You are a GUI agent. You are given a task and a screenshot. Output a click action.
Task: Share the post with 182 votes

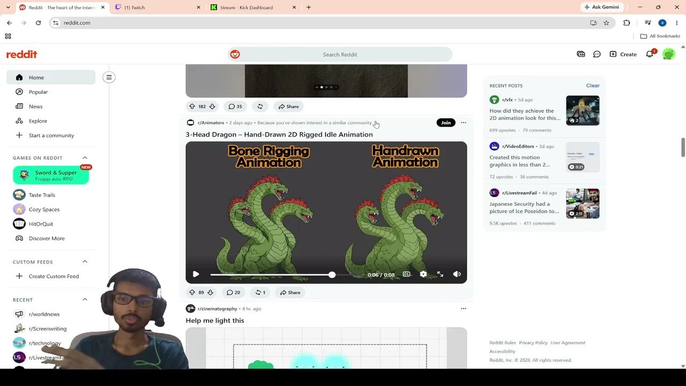coord(288,106)
